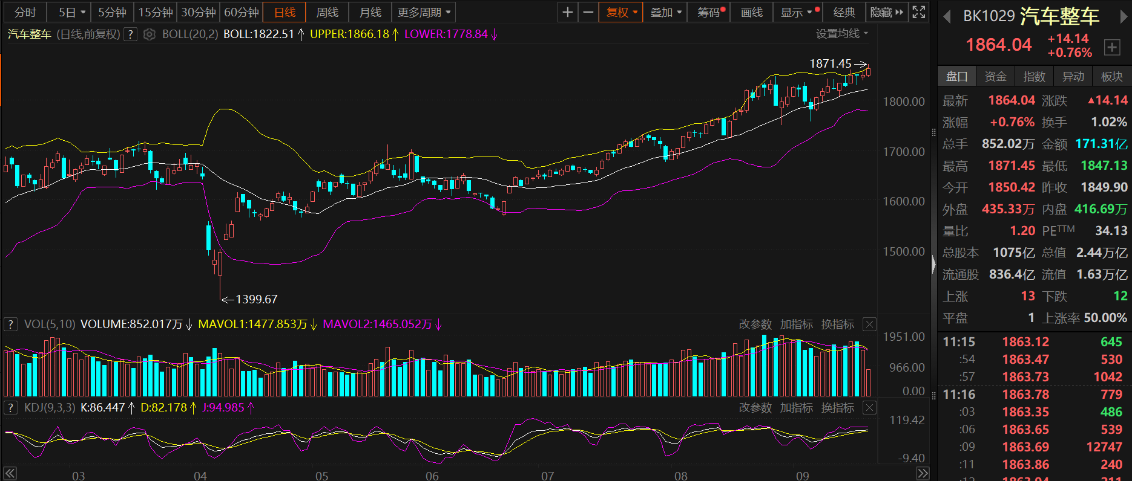The width and height of the screenshot is (1132, 481).
Task: Add 汽车整车 to watchlist with plus icon
Action: 1112,47
